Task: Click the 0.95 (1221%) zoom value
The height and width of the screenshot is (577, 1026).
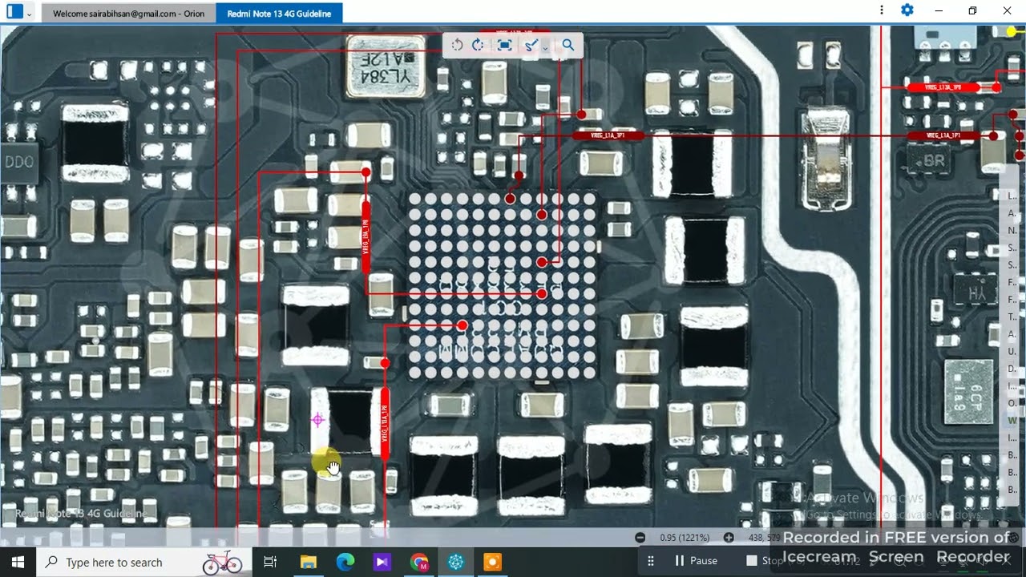Action: coord(685,538)
